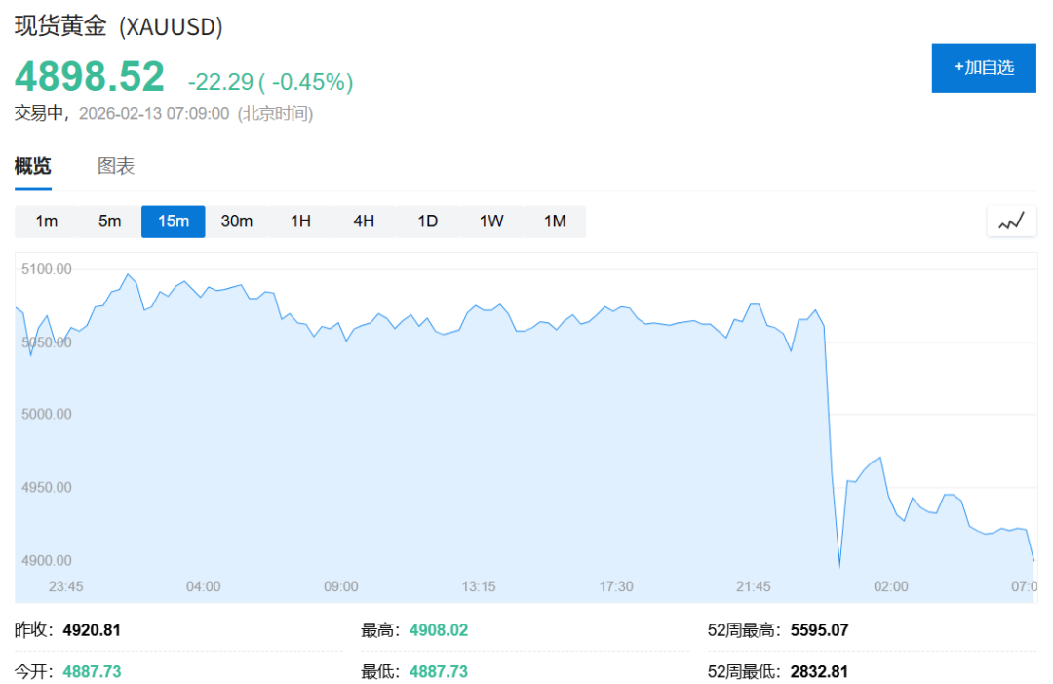Click the sharp drop low point on chart

839,565
